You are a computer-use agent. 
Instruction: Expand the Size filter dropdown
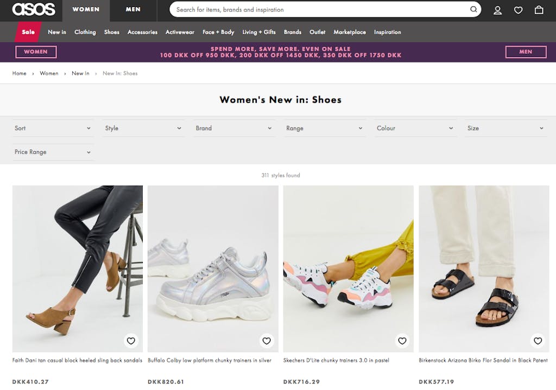(x=506, y=128)
